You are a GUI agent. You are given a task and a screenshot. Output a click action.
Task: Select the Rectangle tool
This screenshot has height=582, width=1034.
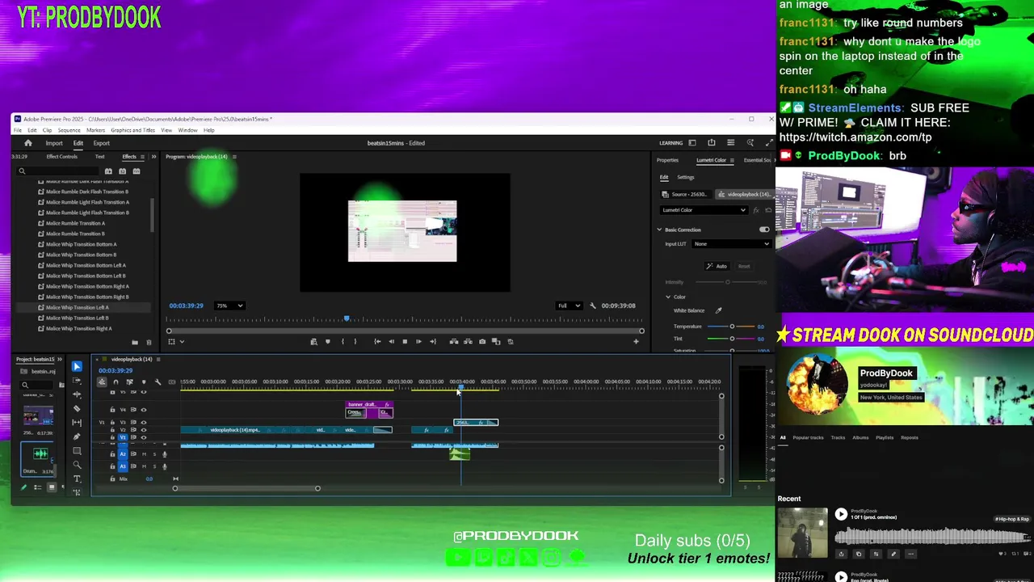(x=77, y=451)
